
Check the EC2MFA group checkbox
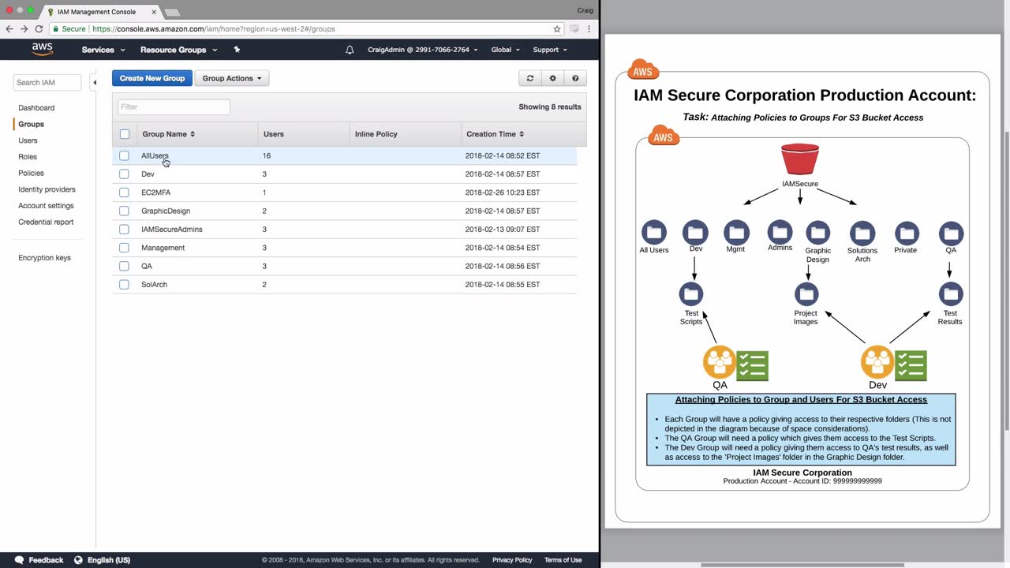[x=124, y=192]
